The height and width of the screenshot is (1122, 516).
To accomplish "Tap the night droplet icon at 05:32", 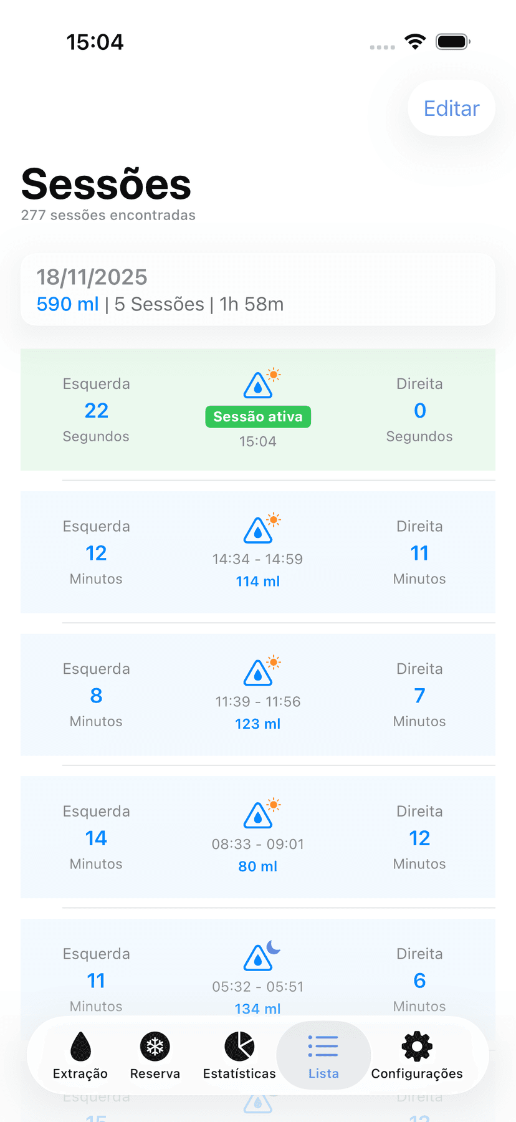I will (x=258, y=958).
